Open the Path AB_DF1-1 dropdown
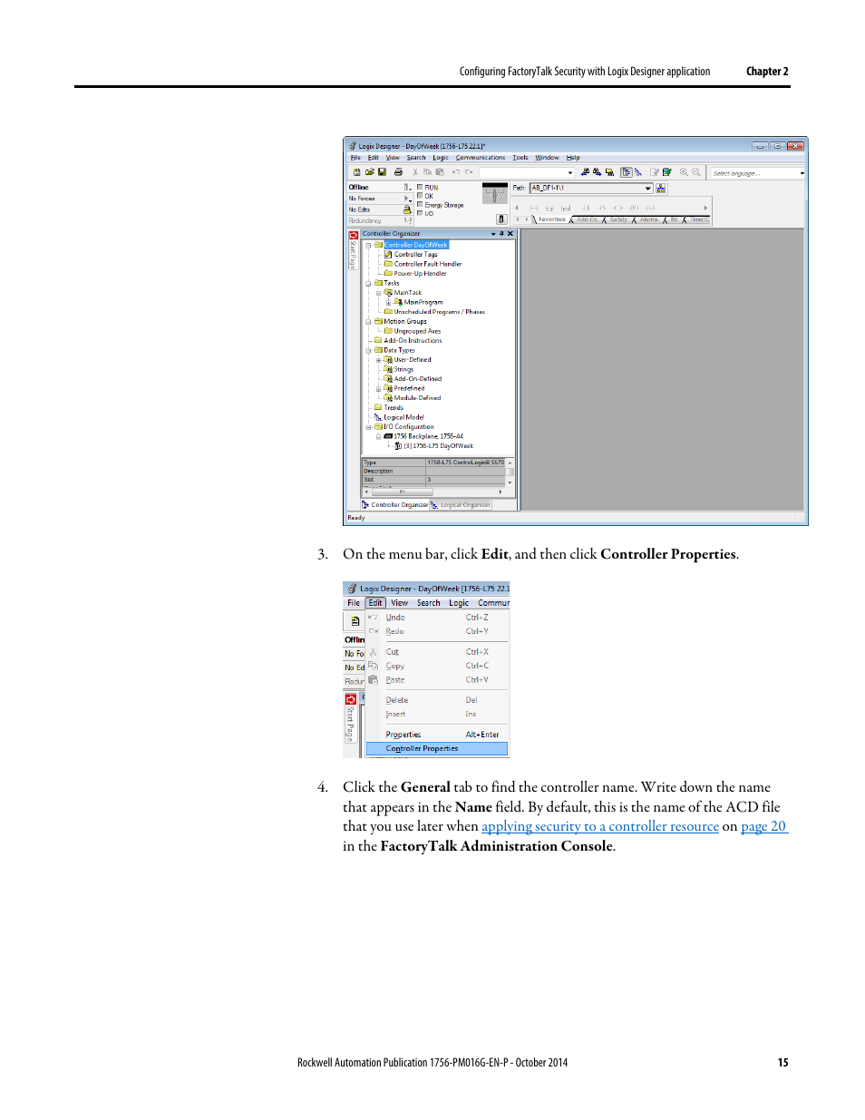The height and width of the screenshot is (1120, 865). (648, 188)
